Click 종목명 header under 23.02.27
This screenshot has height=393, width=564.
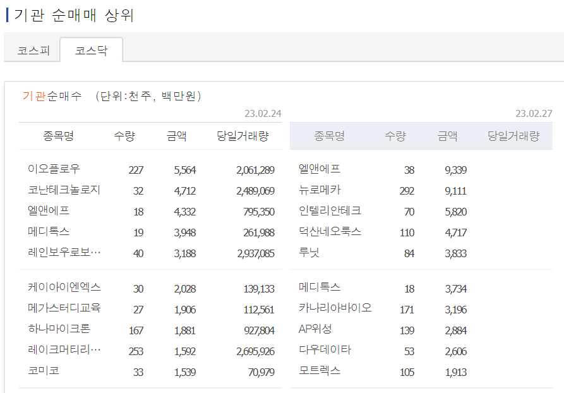coord(329,136)
